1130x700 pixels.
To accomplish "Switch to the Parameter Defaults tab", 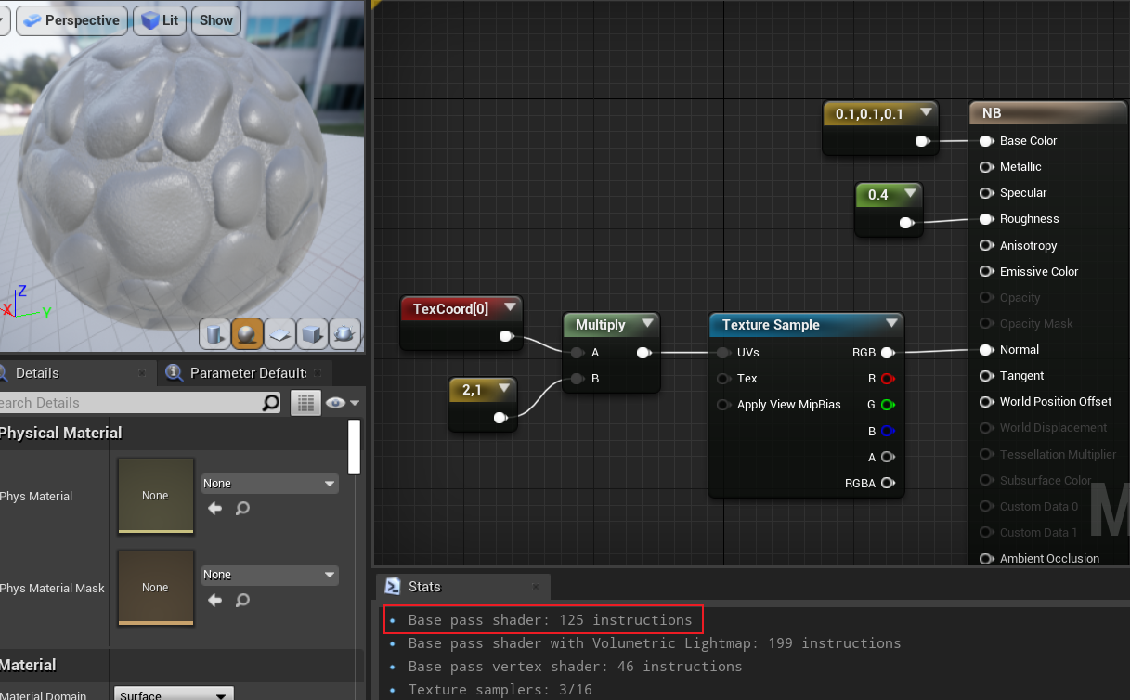I will [x=244, y=372].
